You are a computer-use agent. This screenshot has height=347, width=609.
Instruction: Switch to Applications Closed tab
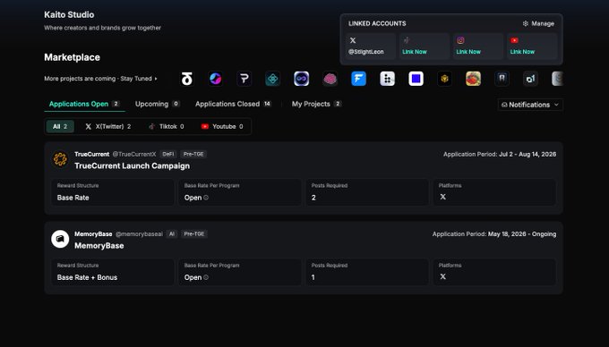[x=233, y=104]
